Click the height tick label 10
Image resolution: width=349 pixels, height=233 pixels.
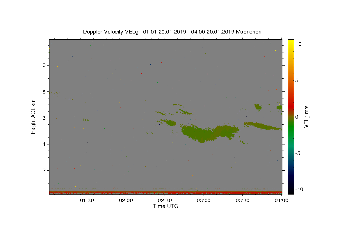click(42, 65)
